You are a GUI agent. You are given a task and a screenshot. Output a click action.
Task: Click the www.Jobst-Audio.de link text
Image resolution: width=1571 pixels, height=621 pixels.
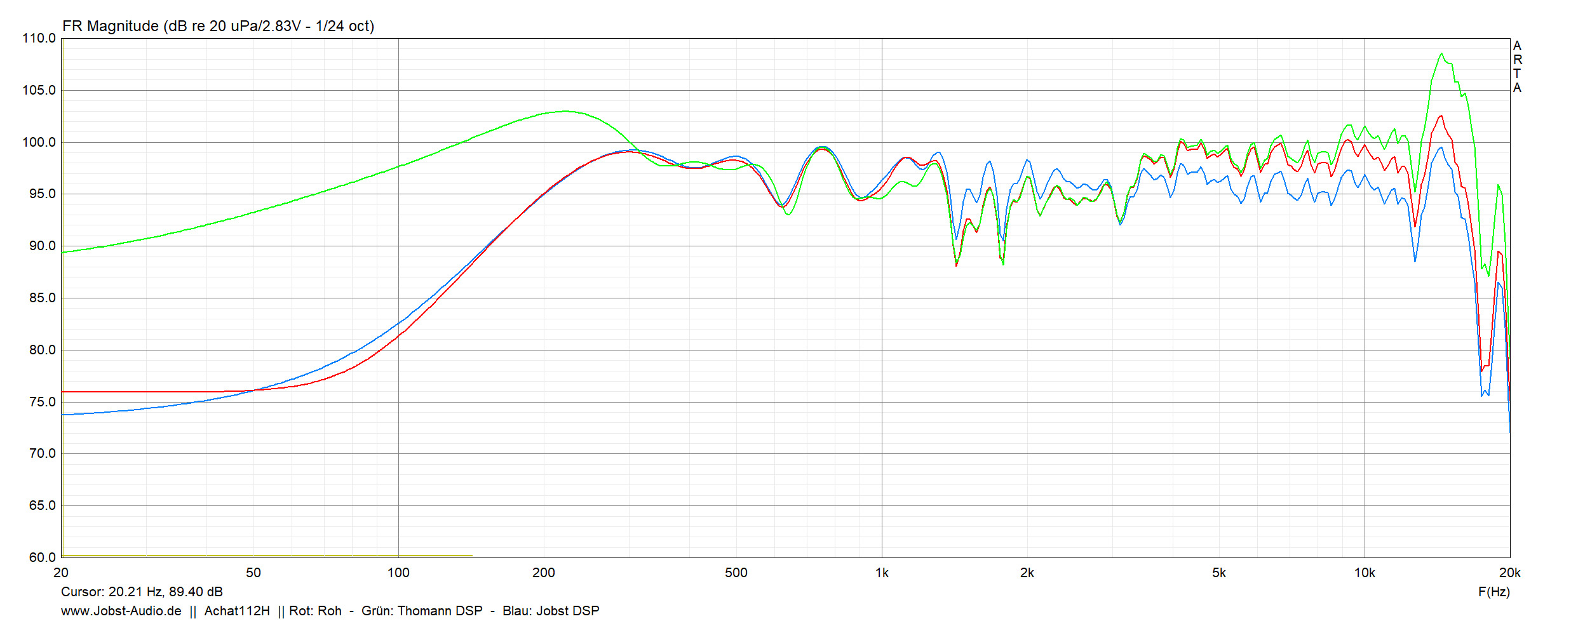pyautogui.click(x=121, y=611)
